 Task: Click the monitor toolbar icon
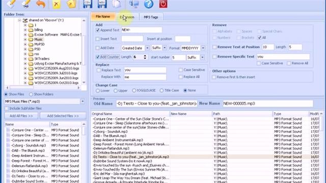pos(134,4)
